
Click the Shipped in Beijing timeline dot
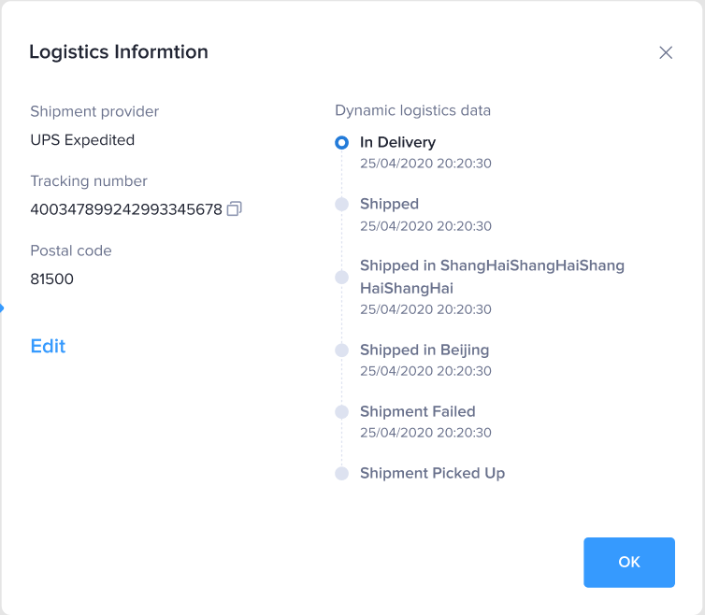tap(342, 350)
